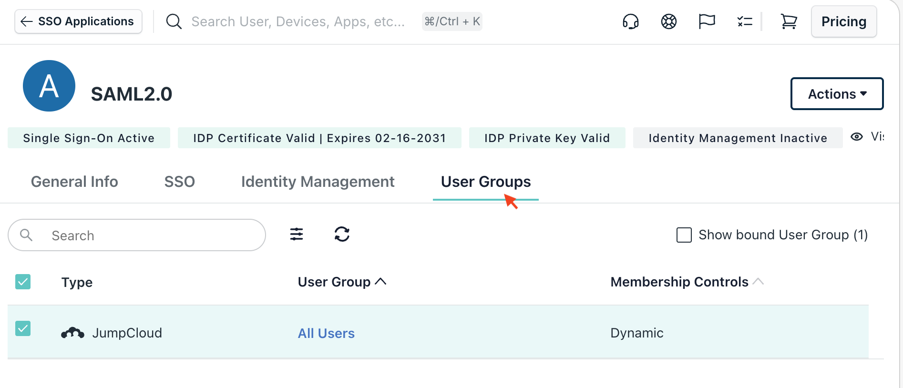Screen dimensions: 903x388
Task: Click the Pricing button
Action: [843, 21]
